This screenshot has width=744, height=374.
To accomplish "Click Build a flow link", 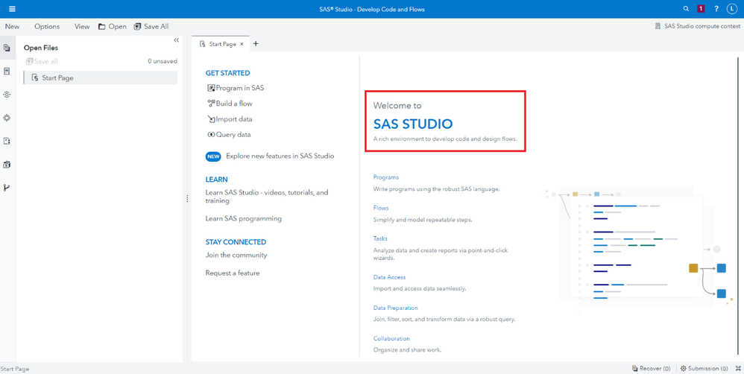I will coord(230,104).
